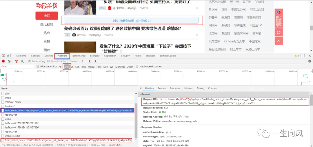Open the 汽车之家 link
The width and height of the screenshot is (313, 147).
tap(214, 41)
